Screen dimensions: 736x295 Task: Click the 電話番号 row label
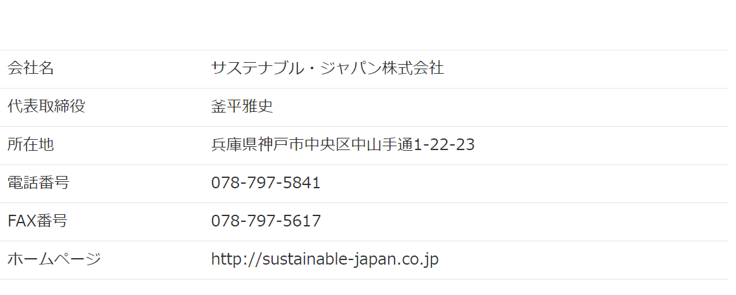(x=38, y=183)
